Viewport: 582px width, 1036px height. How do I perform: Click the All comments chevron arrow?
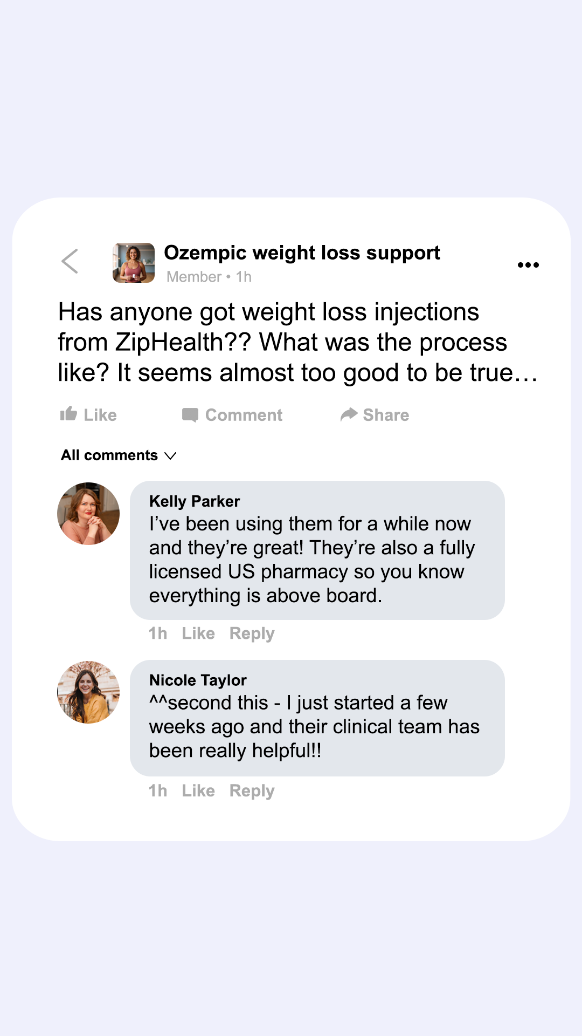171,456
